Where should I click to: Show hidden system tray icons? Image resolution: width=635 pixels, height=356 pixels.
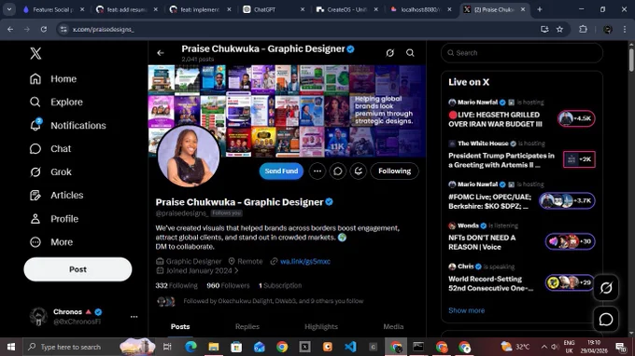tap(543, 347)
